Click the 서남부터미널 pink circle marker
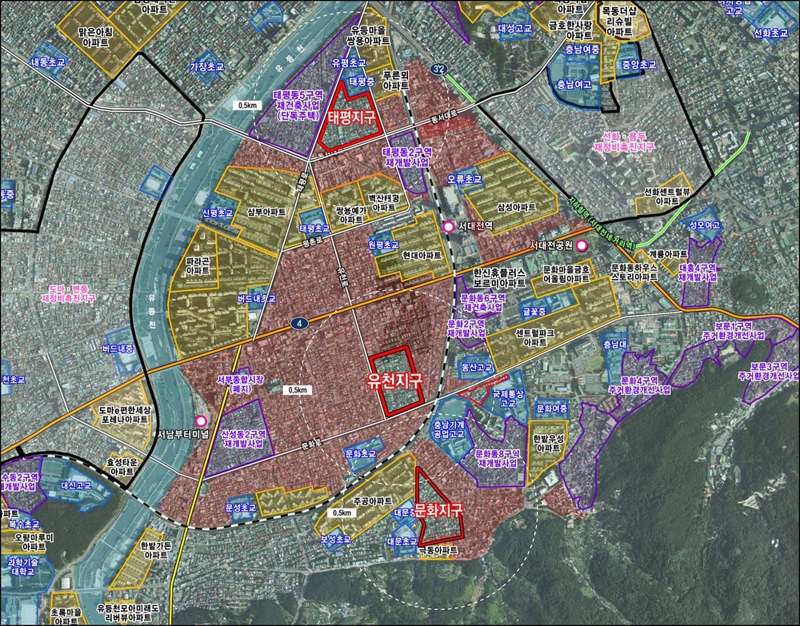 tap(202, 421)
